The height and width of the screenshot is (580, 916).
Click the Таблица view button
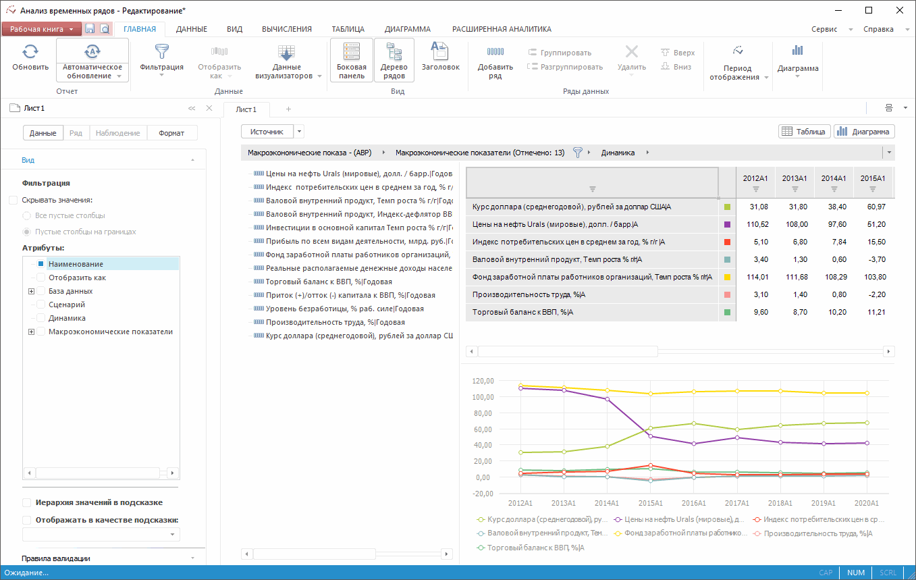[803, 132]
